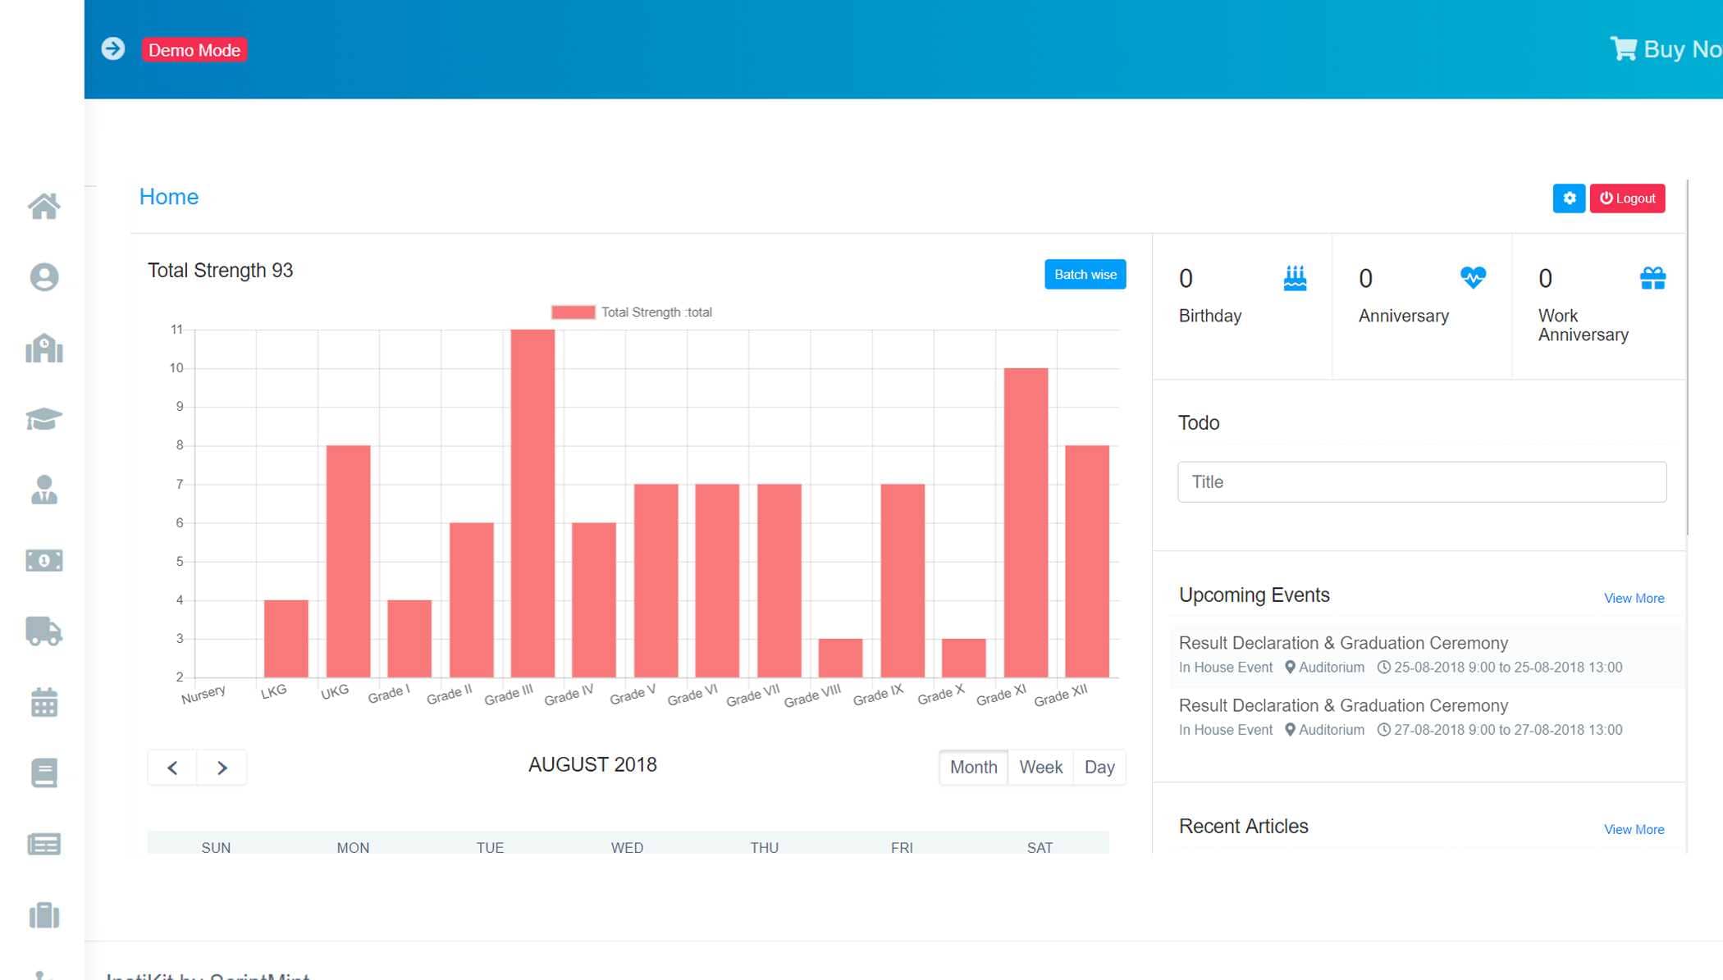Toggle Total Strength legend swatch
Screen dimensions: 1723x980
[574, 312]
